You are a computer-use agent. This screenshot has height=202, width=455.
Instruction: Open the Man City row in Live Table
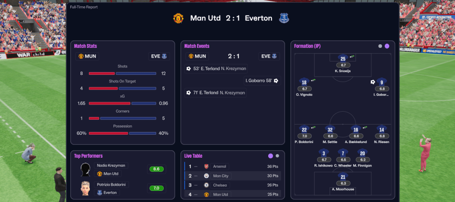tap(233, 175)
